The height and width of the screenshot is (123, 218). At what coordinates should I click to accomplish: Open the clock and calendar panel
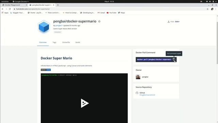point(109,1)
